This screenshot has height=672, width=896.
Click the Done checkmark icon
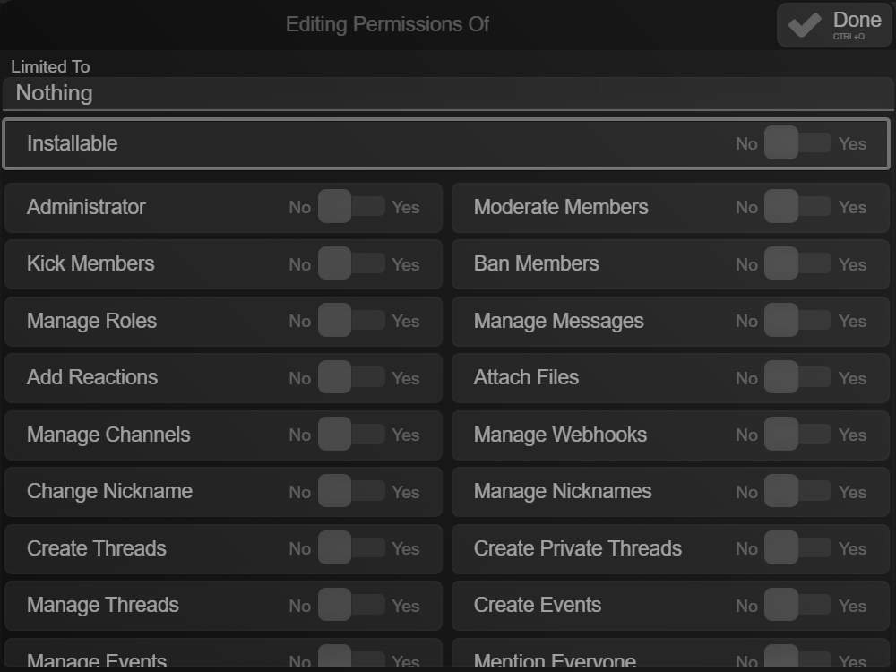(805, 25)
